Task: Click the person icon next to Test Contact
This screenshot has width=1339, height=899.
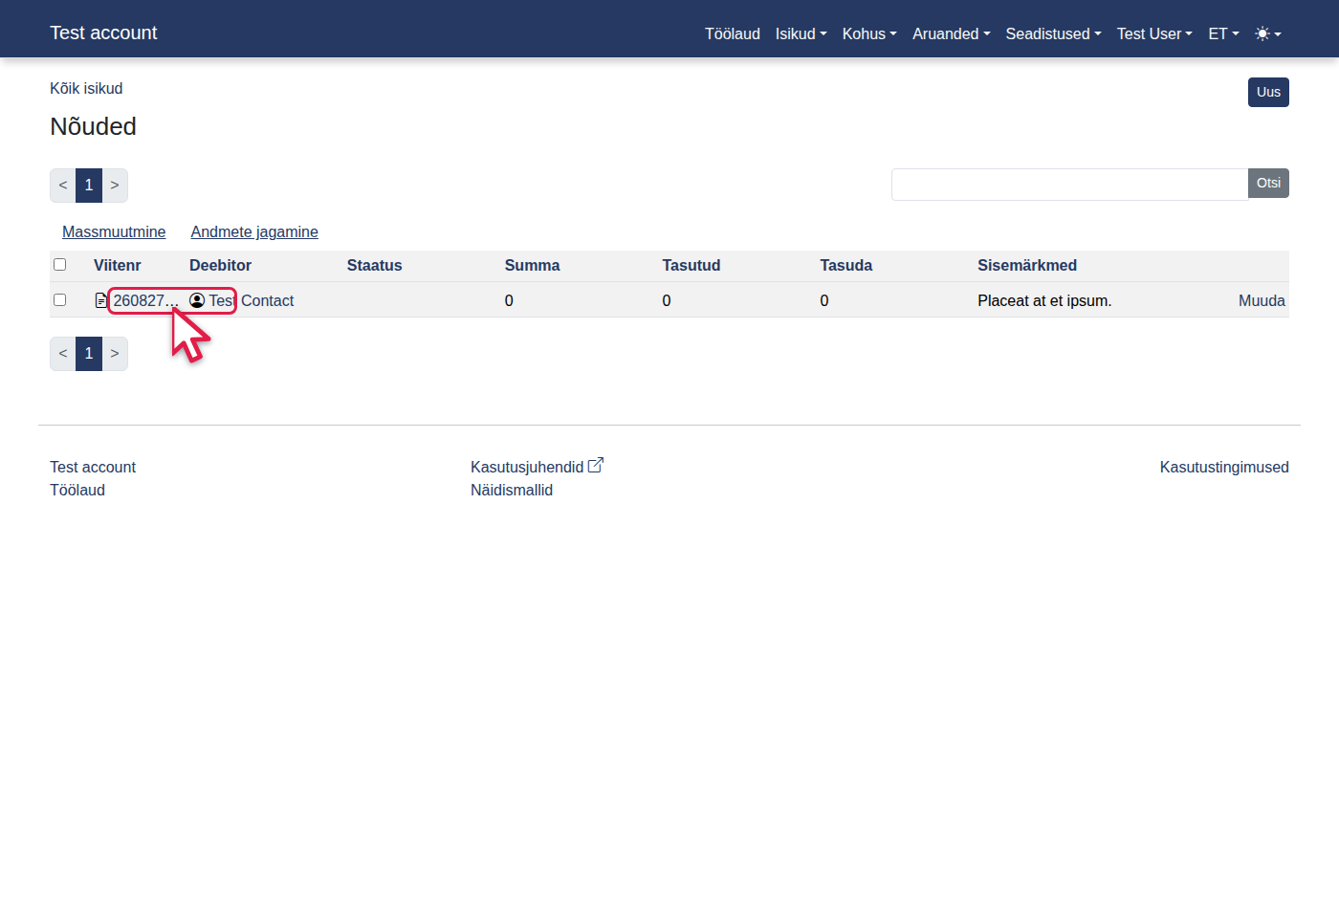Action: coord(197,300)
